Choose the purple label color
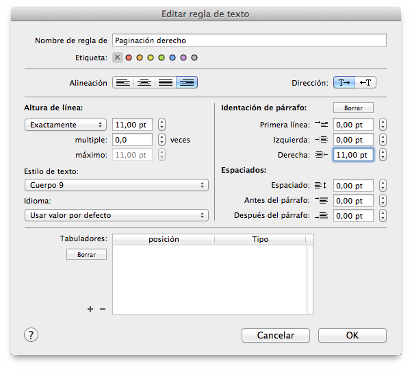 coord(183,58)
